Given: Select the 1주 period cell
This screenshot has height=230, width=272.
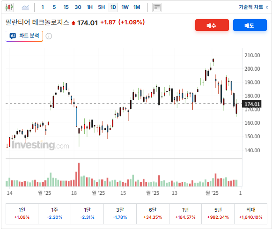Looking at the screenshot, I should click(x=54, y=214).
